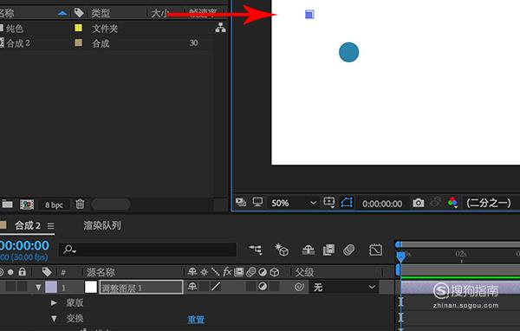
Task: Create a new composition from Project panel footer
Action: 27,204
